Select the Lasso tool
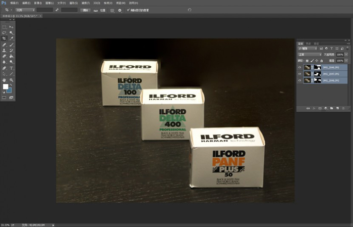This screenshot has width=353, height=227. [x=4, y=33]
